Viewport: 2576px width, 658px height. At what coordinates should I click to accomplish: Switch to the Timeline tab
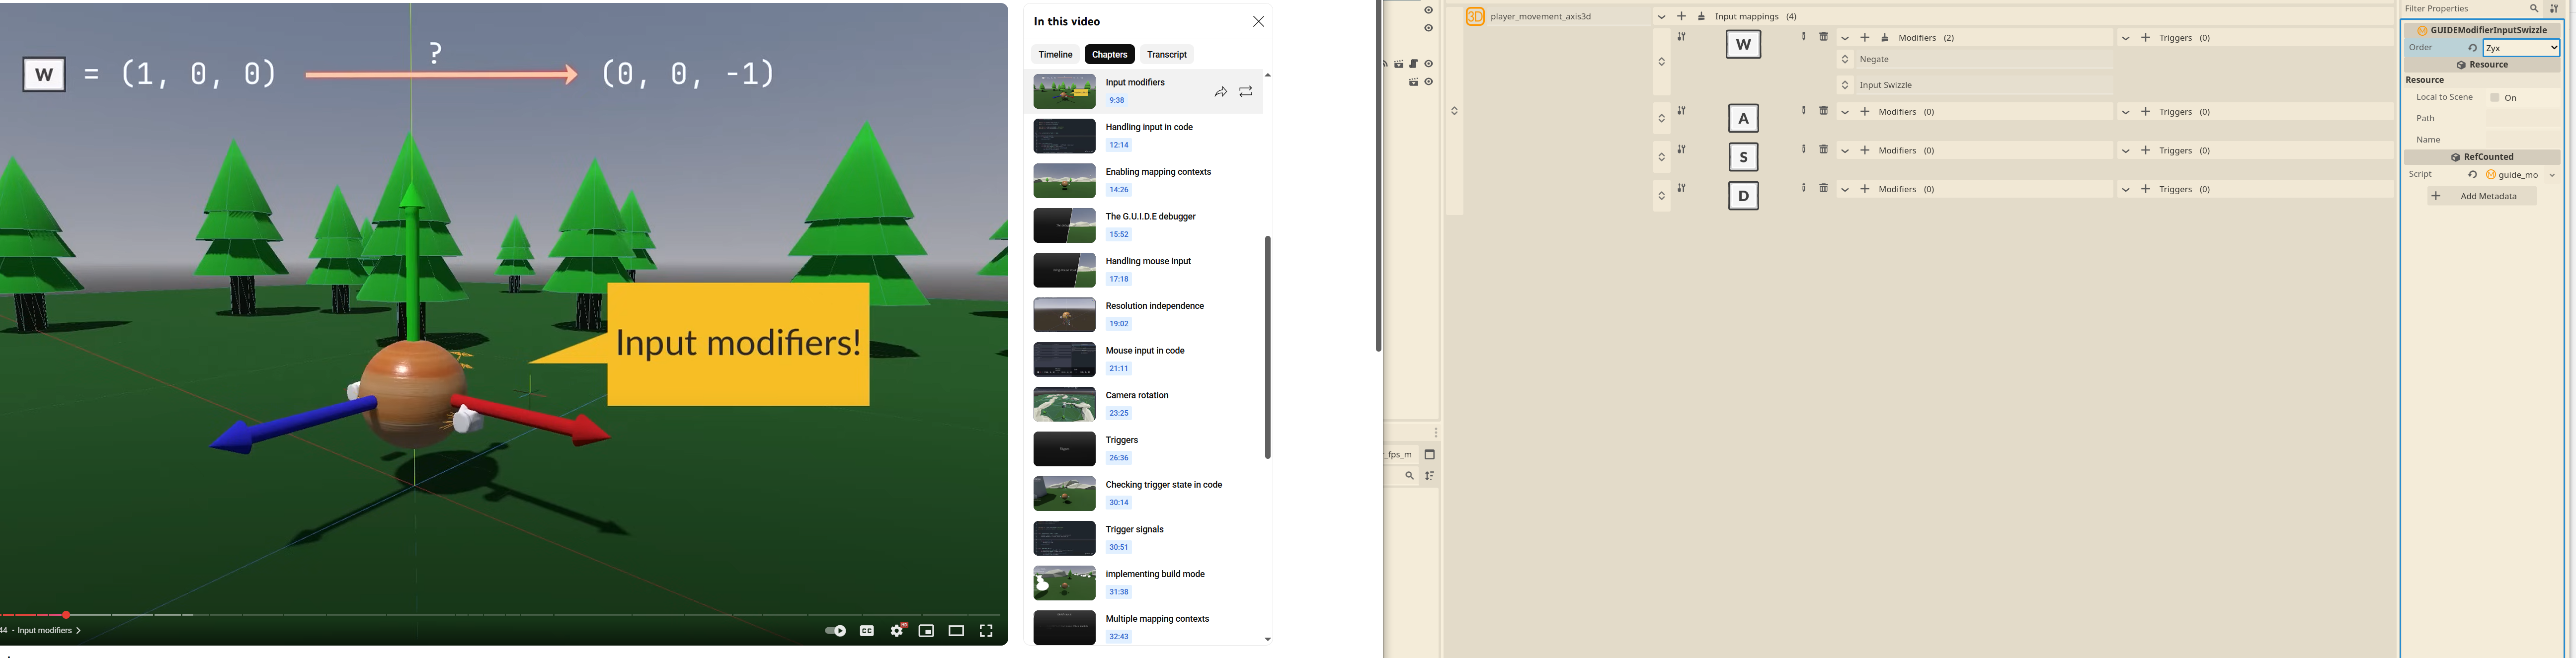coord(1055,54)
